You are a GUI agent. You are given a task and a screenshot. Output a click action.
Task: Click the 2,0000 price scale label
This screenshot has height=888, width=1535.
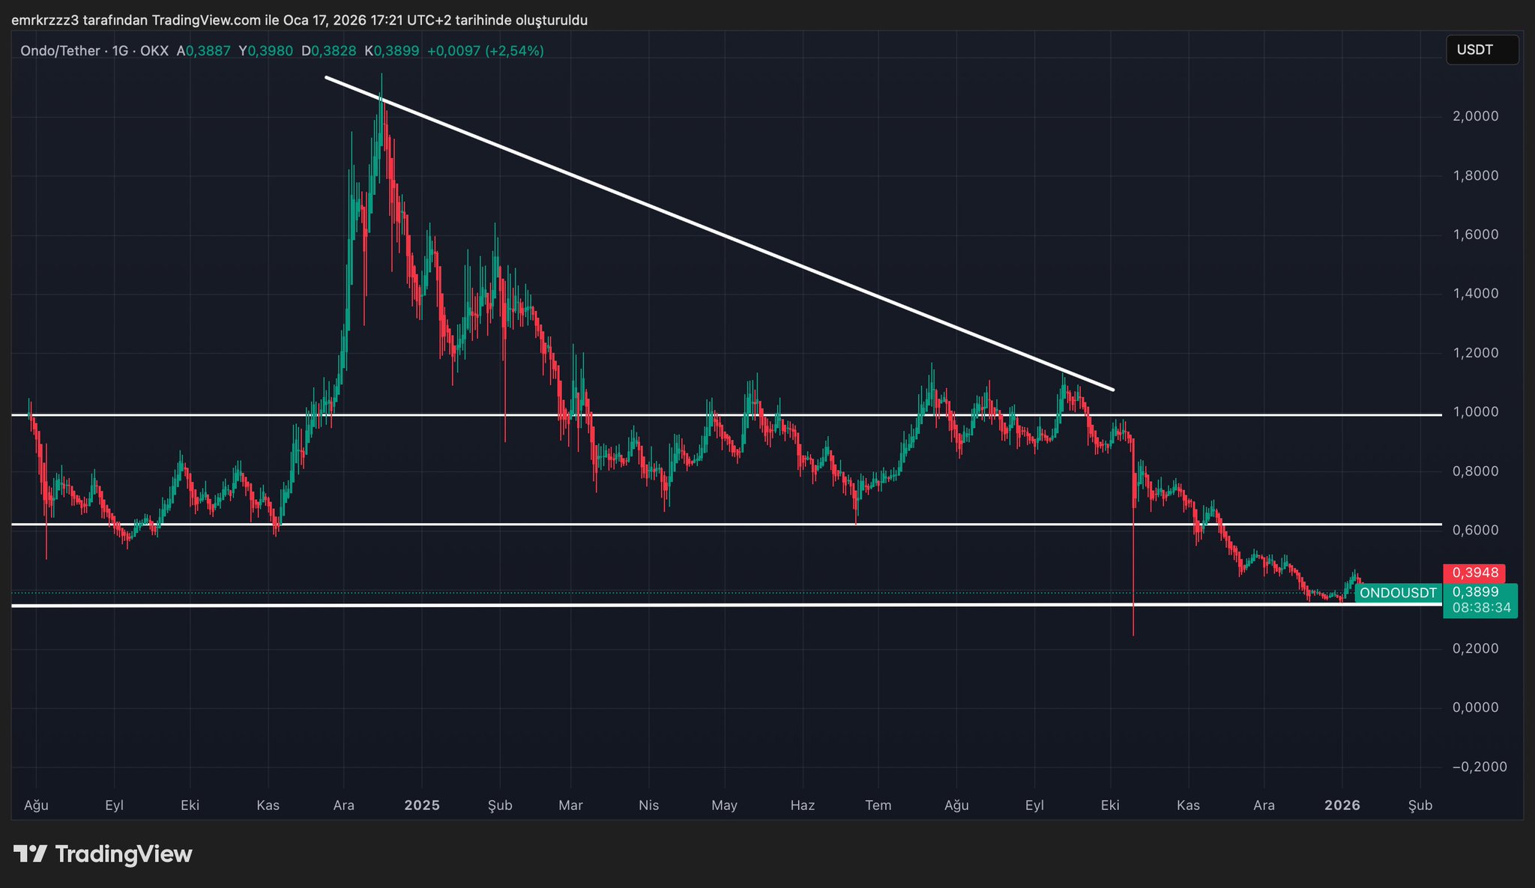[1475, 116]
